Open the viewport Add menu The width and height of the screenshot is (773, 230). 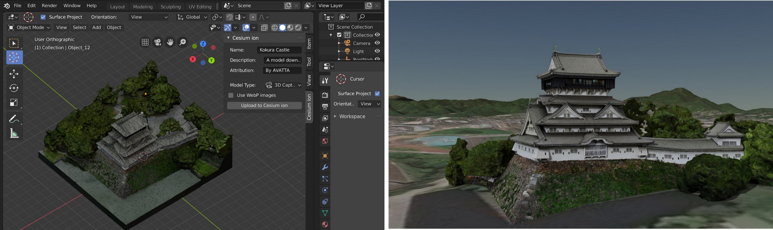click(x=97, y=27)
